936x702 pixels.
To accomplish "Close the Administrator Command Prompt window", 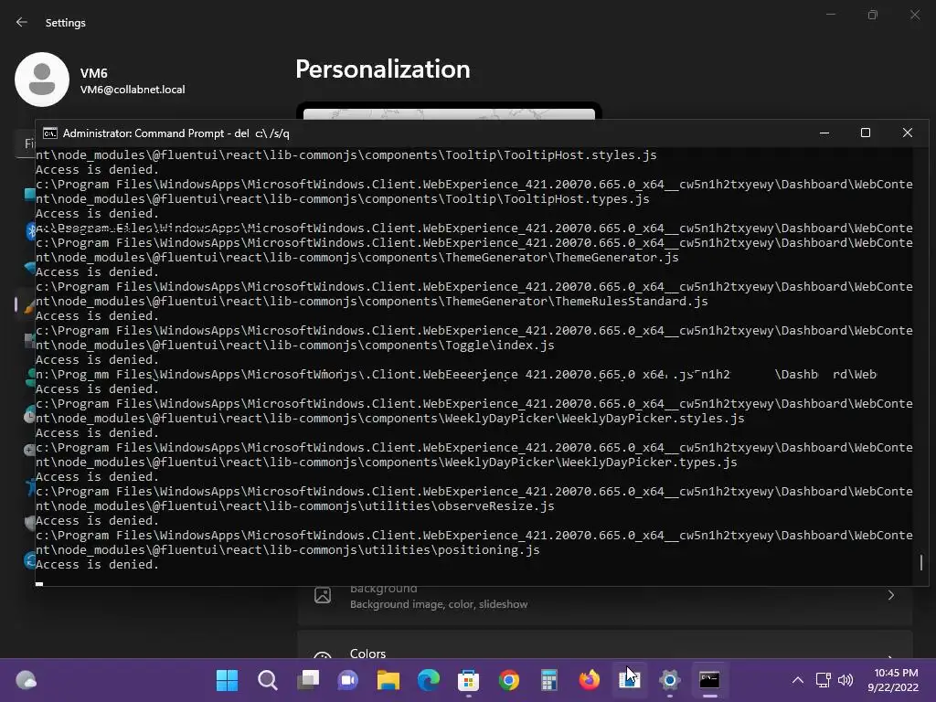I will point(908,133).
